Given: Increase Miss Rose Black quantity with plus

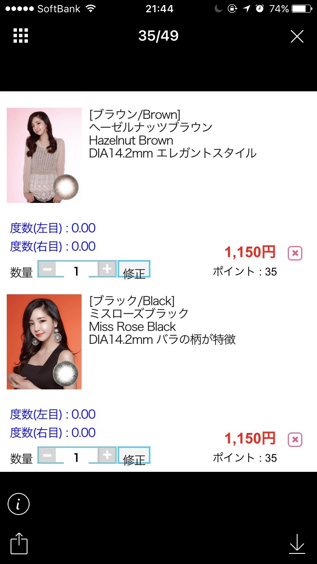Looking at the screenshot, I should (x=107, y=455).
